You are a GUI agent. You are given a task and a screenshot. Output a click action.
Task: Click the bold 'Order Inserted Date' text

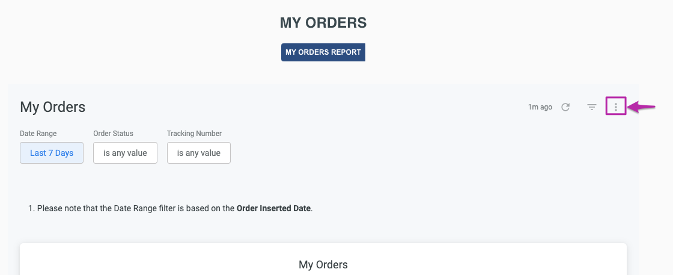click(273, 208)
